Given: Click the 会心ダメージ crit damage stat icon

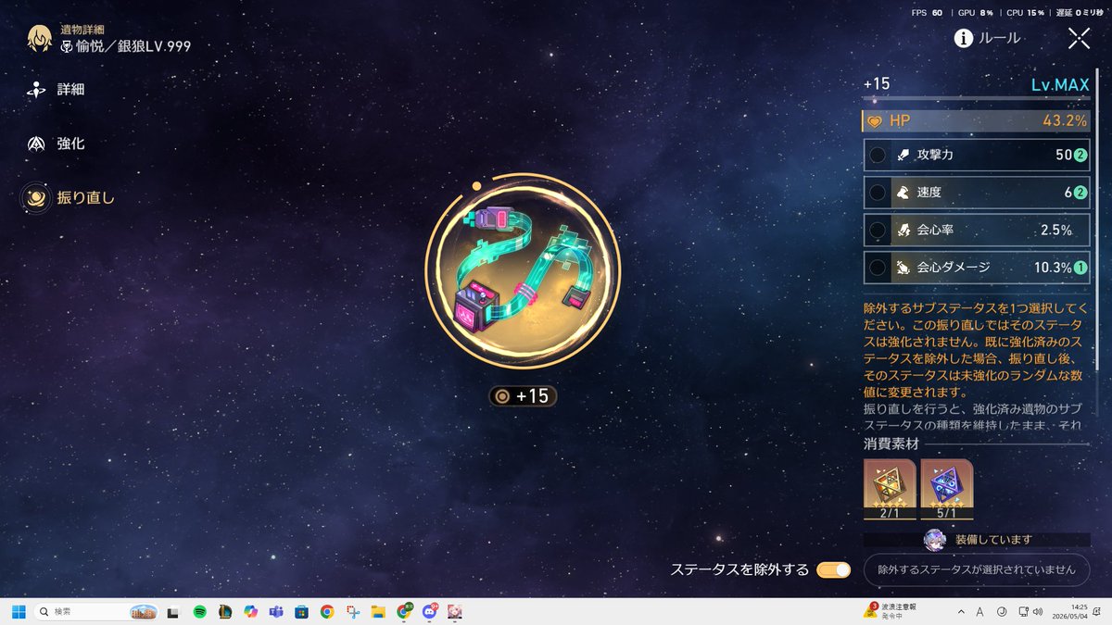Looking at the screenshot, I should coord(903,268).
